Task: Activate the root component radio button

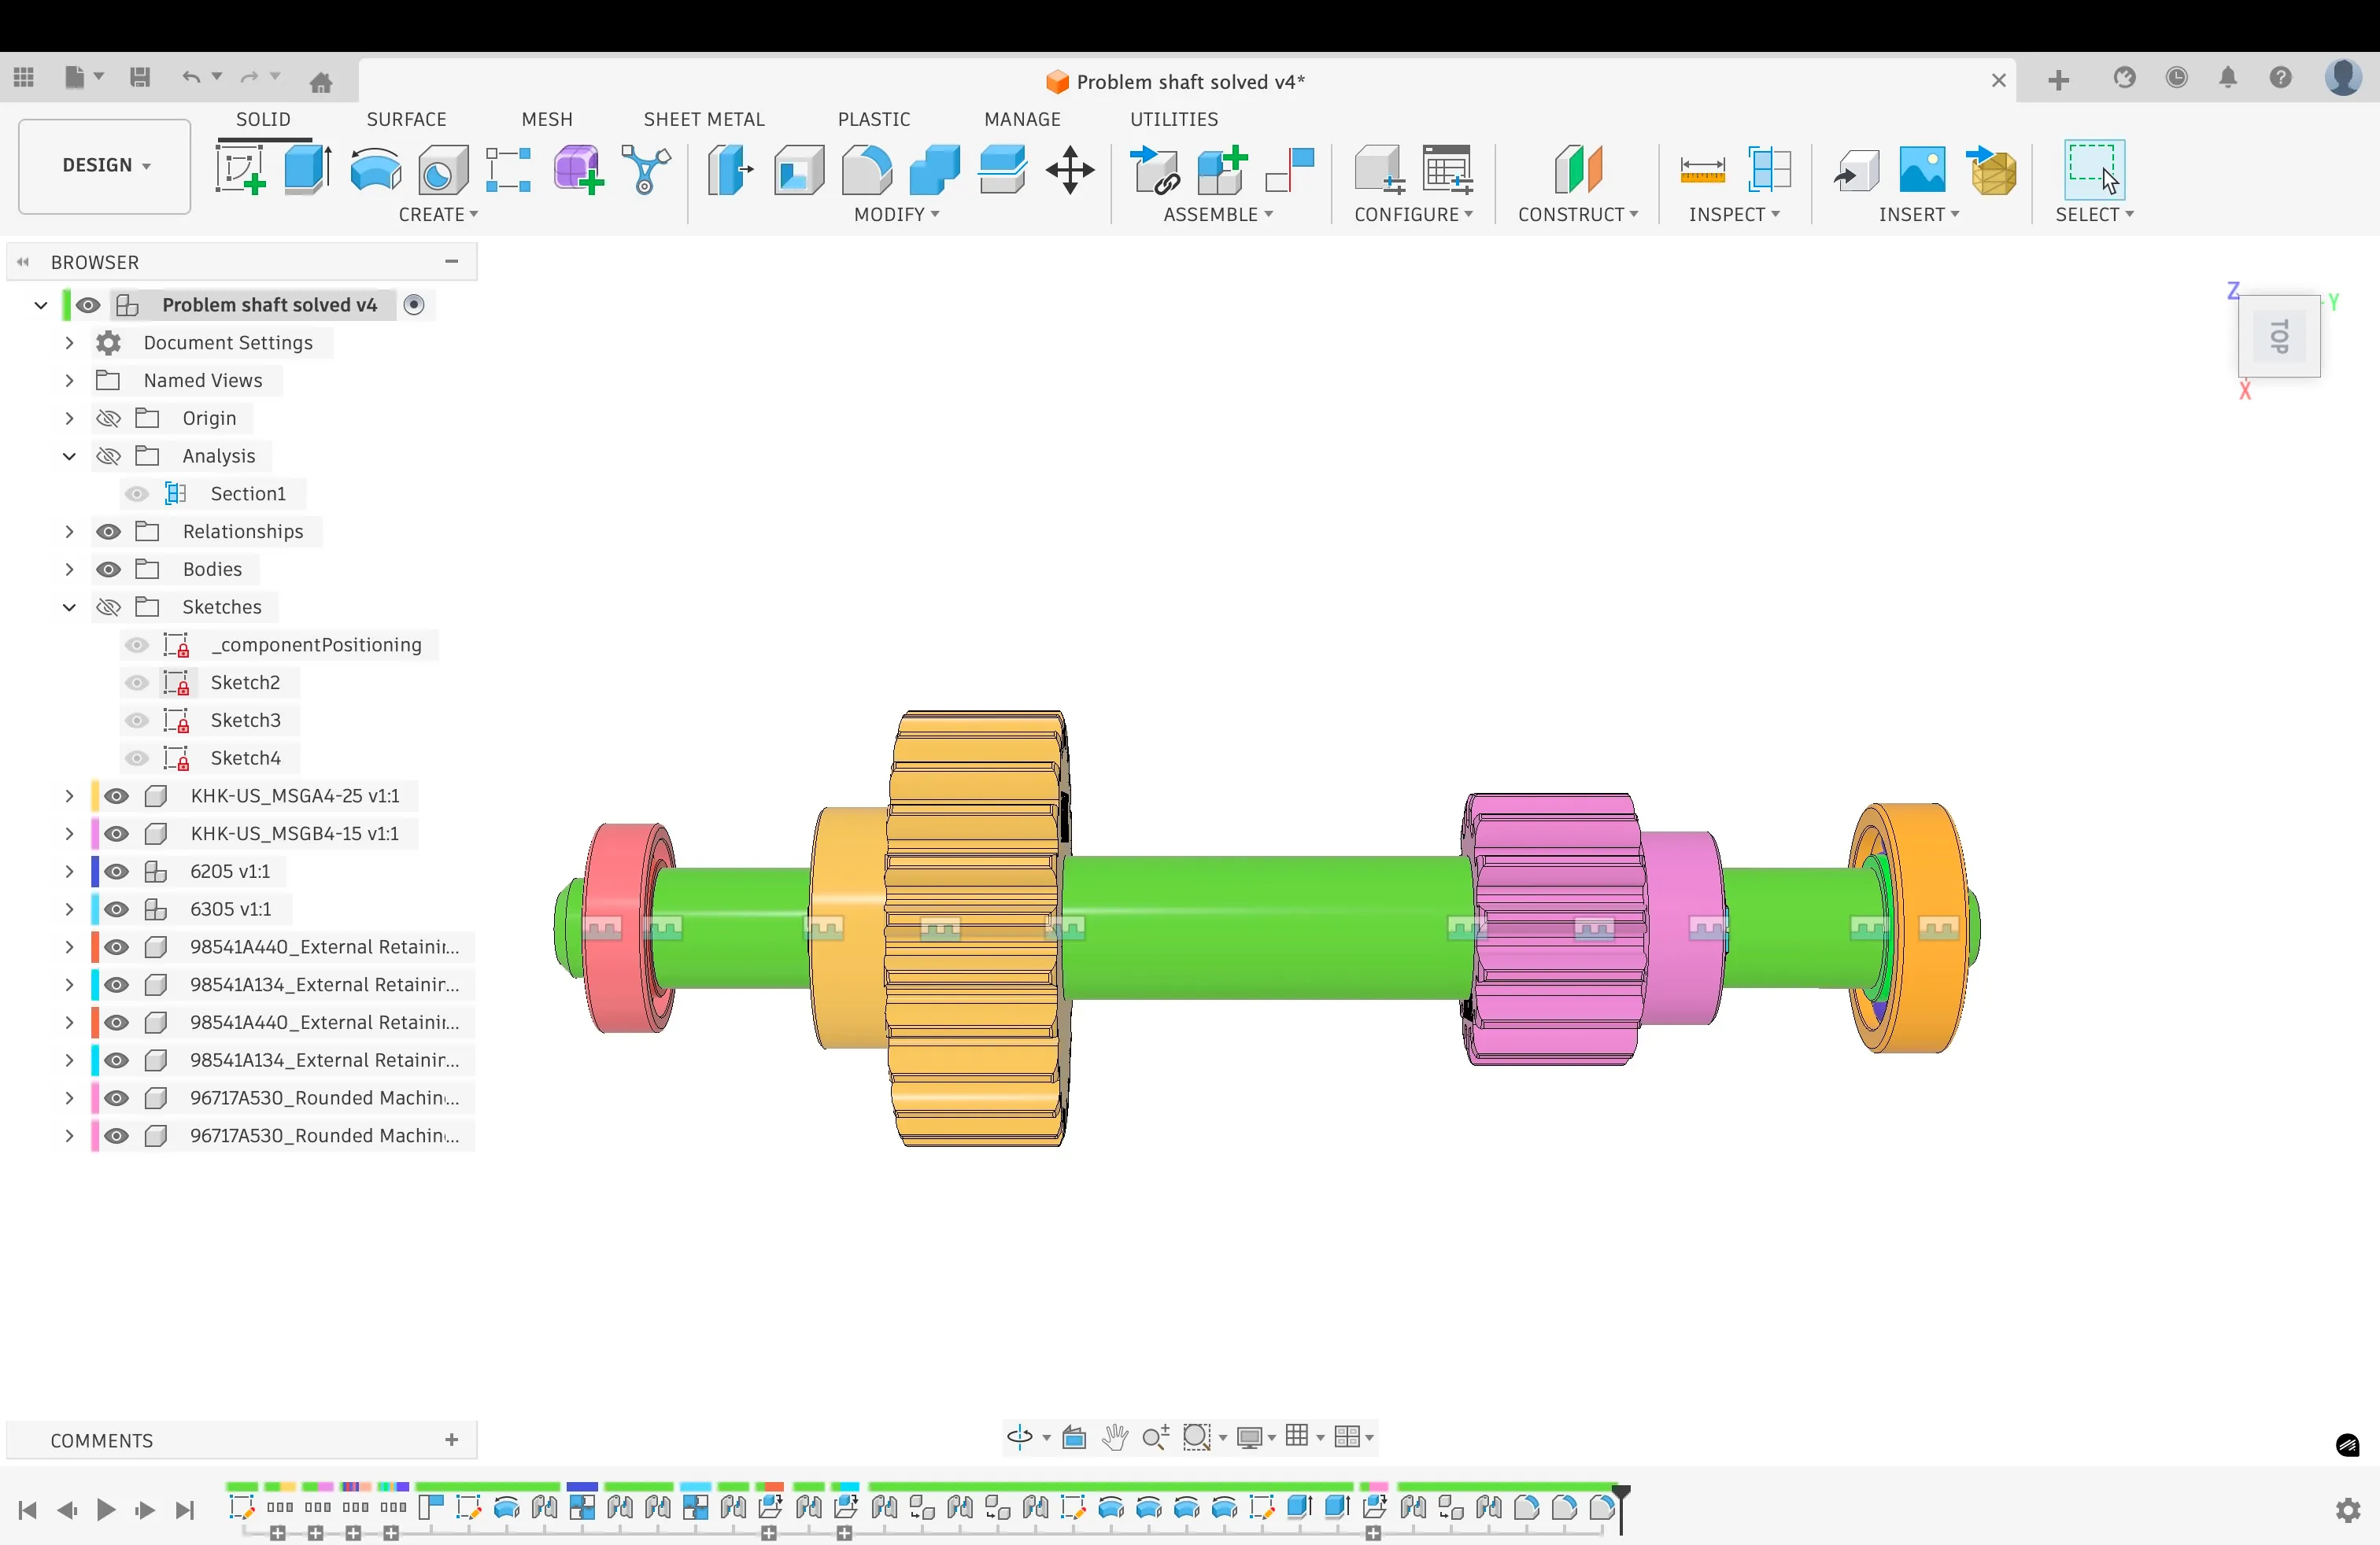Action: (414, 304)
